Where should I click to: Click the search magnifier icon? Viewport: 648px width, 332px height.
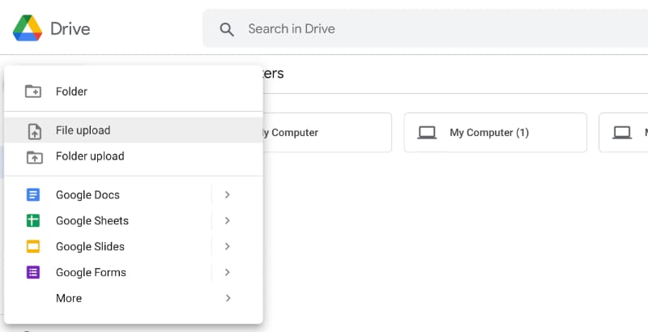[x=227, y=29]
